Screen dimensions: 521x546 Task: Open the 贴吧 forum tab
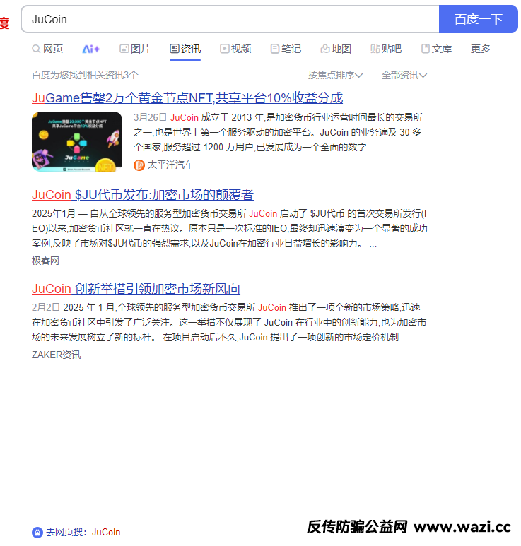click(386, 49)
